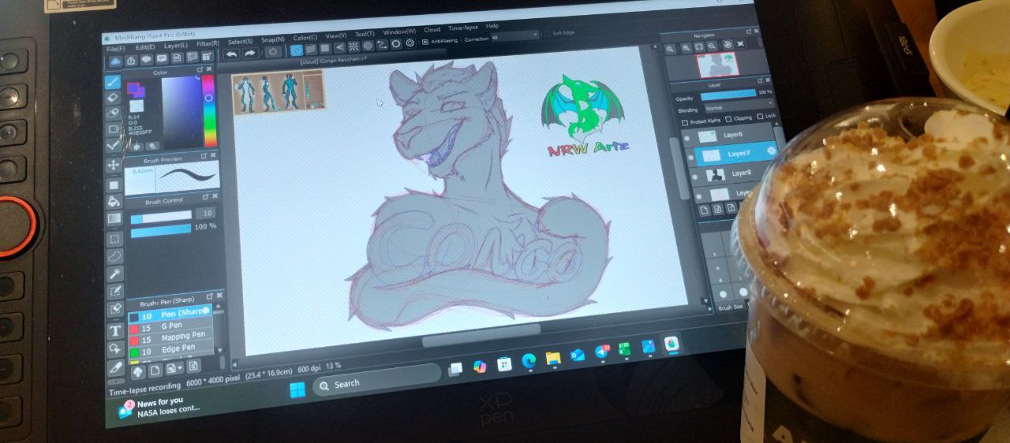The image size is (1010, 443).
Task: Click the Undo arrow in the toolbar
Action: [x=231, y=54]
